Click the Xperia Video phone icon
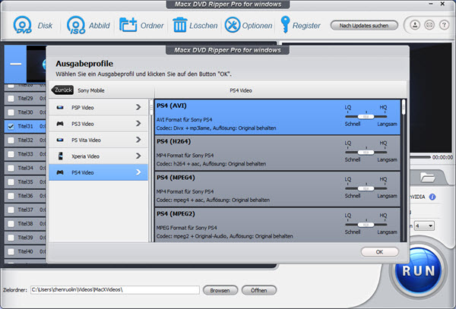 [60, 156]
